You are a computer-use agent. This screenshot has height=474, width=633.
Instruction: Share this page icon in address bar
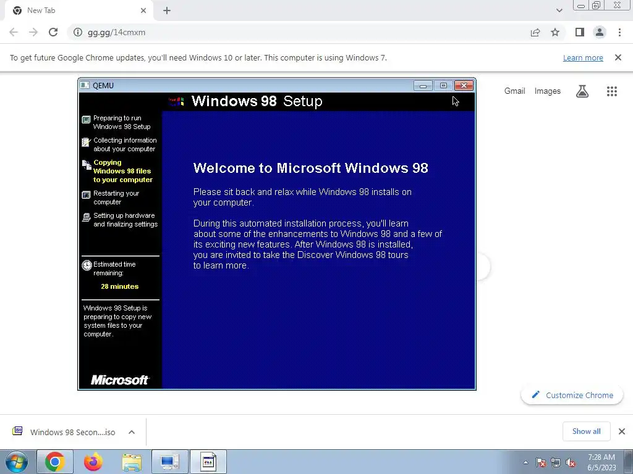(535, 32)
